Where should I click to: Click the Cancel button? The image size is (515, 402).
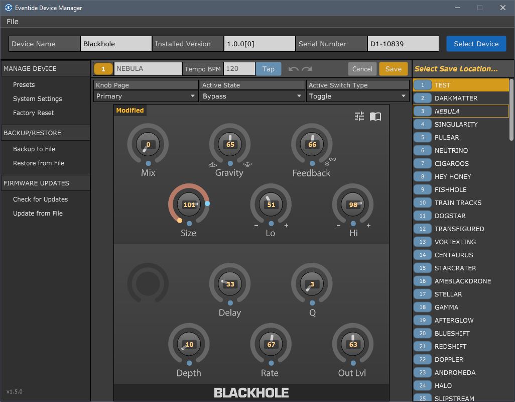[x=362, y=69]
